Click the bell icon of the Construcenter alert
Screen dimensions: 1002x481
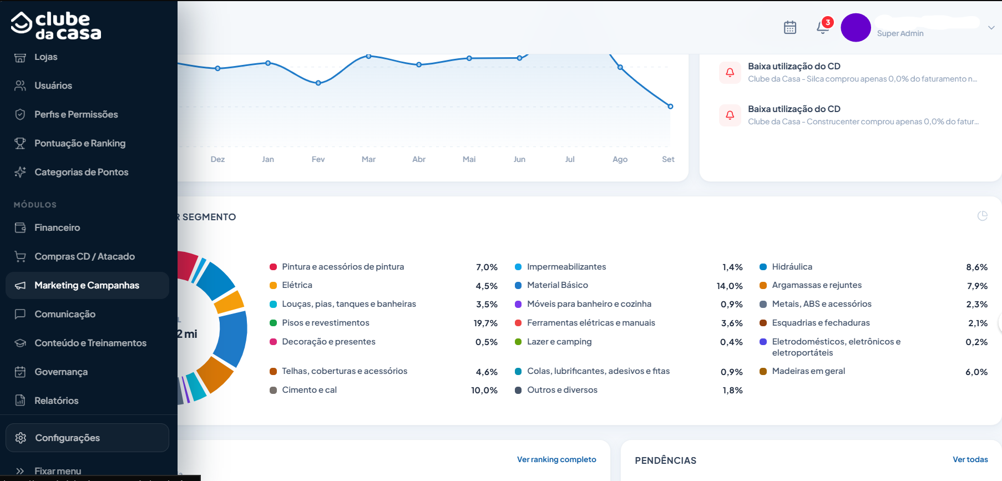(x=730, y=115)
